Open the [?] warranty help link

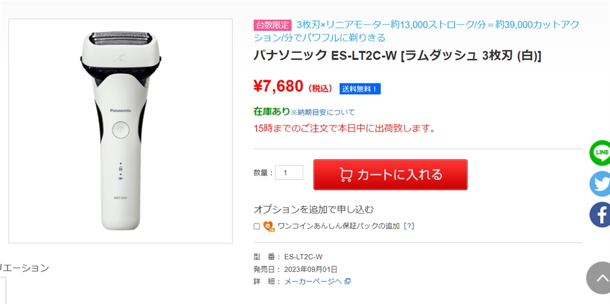[409, 226]
